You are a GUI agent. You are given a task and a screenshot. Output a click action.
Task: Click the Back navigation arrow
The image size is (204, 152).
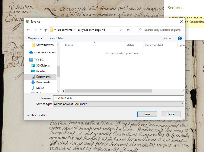tap(28, 30)
